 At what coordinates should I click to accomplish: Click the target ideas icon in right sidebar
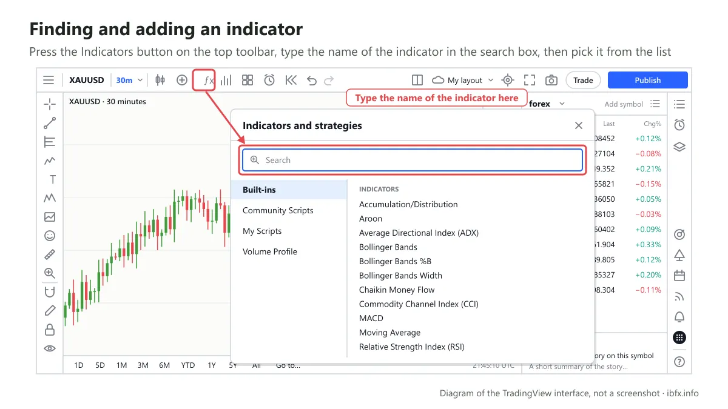[679, 234]
